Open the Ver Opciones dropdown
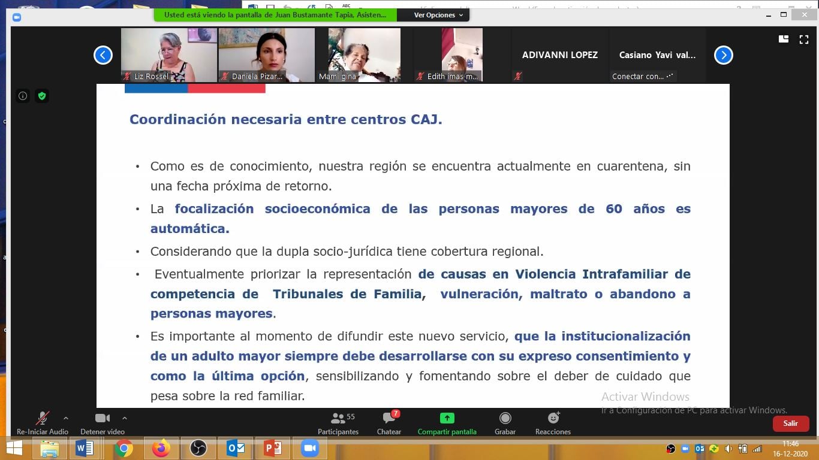 (438, 15)
